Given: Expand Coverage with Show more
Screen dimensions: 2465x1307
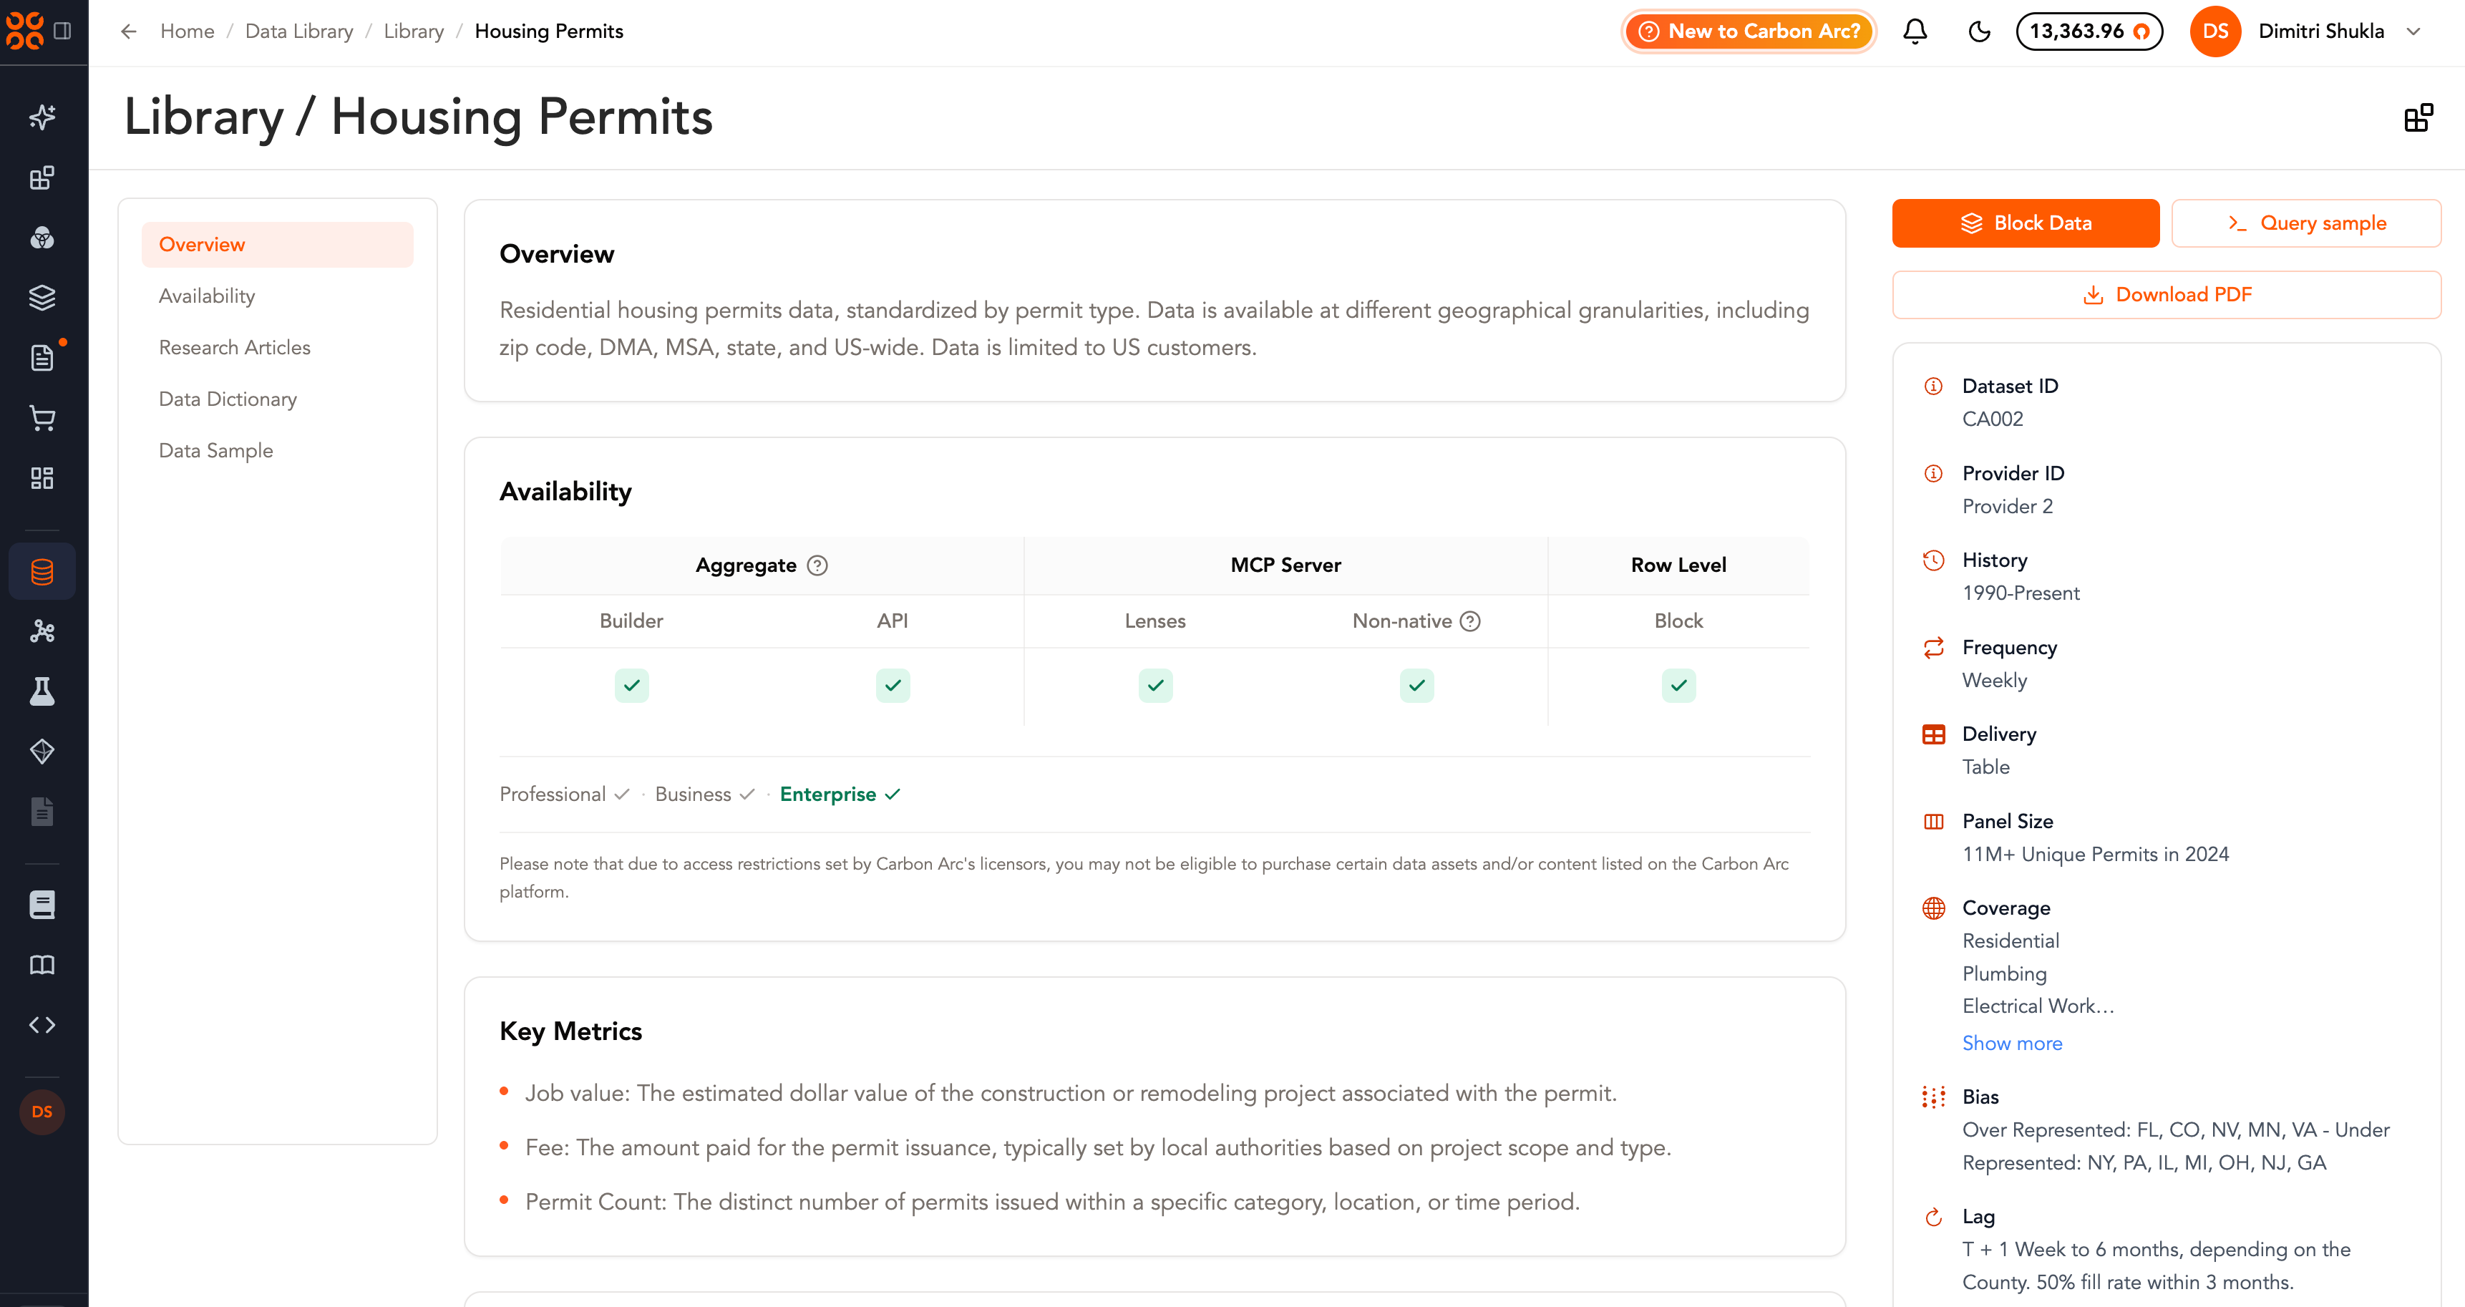Looking at the screenshot, I should click(x=2013, y=1044).
